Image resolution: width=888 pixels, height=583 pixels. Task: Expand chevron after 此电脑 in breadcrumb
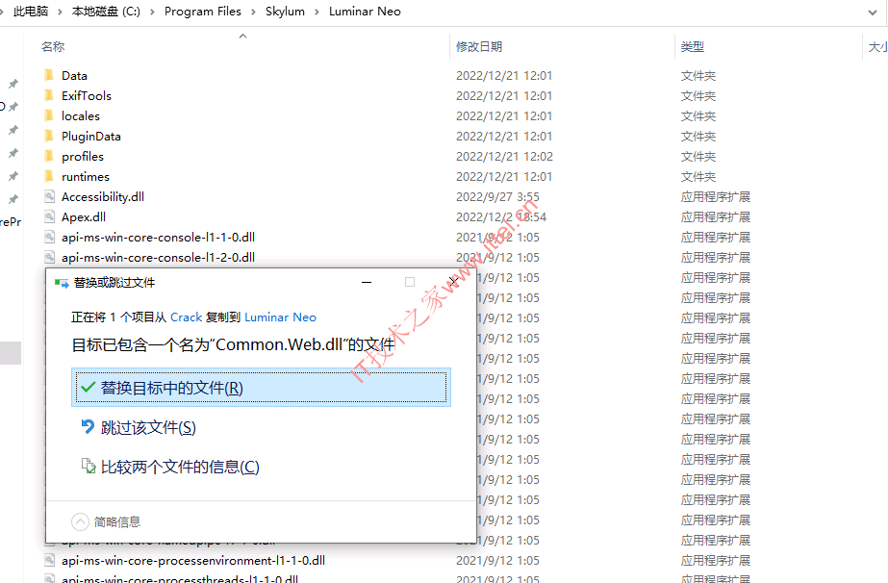(x=60, y=12)
